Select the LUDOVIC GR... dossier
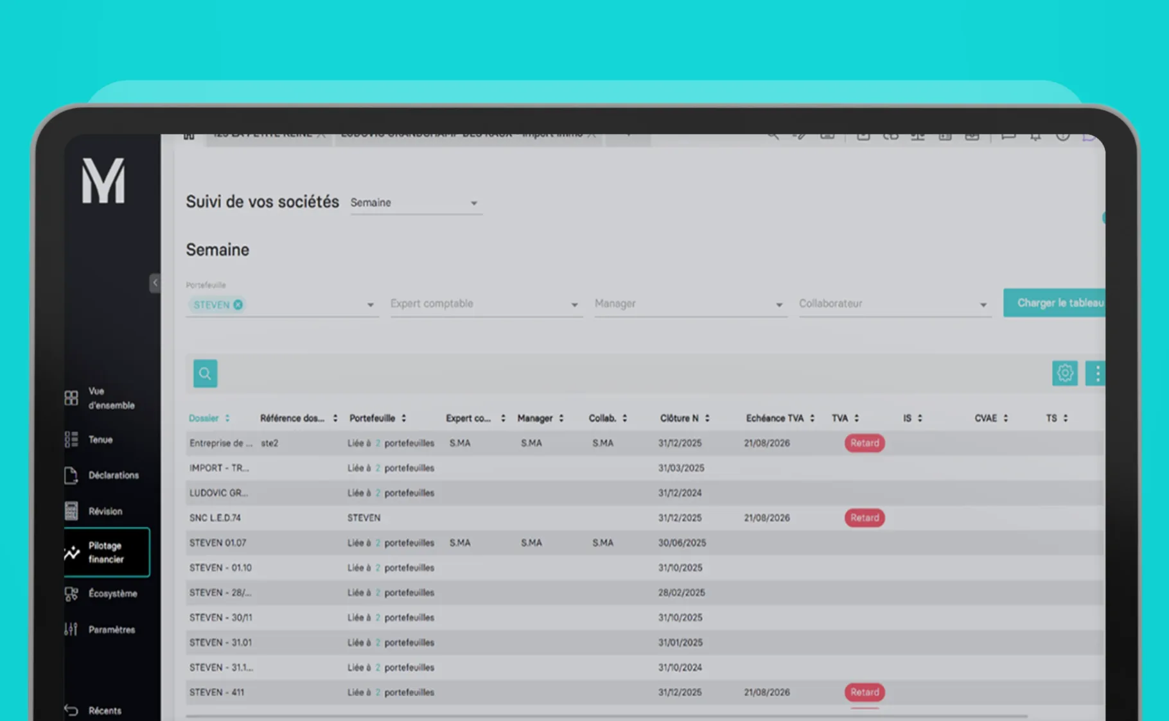Image resolution: width=1169 pixels, height=721 pixels. point(218,493)
